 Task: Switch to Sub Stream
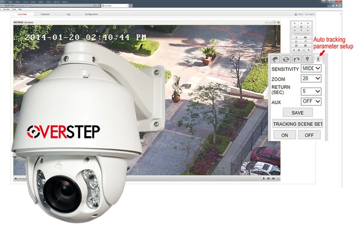(x=29, y=22)
